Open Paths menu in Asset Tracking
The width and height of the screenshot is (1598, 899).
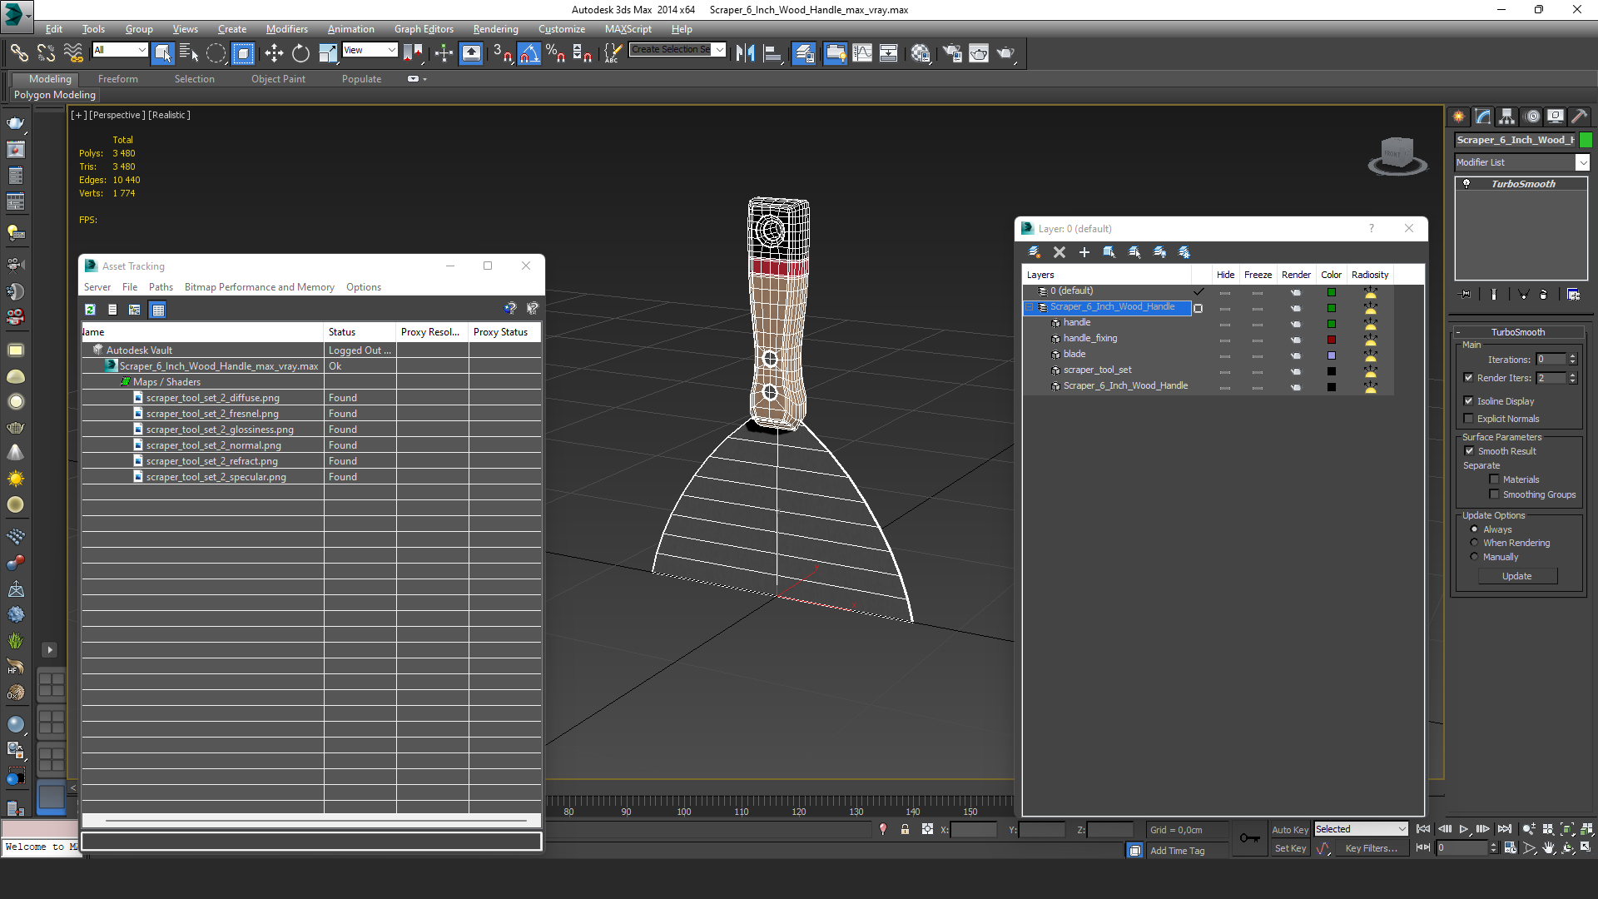161,287
